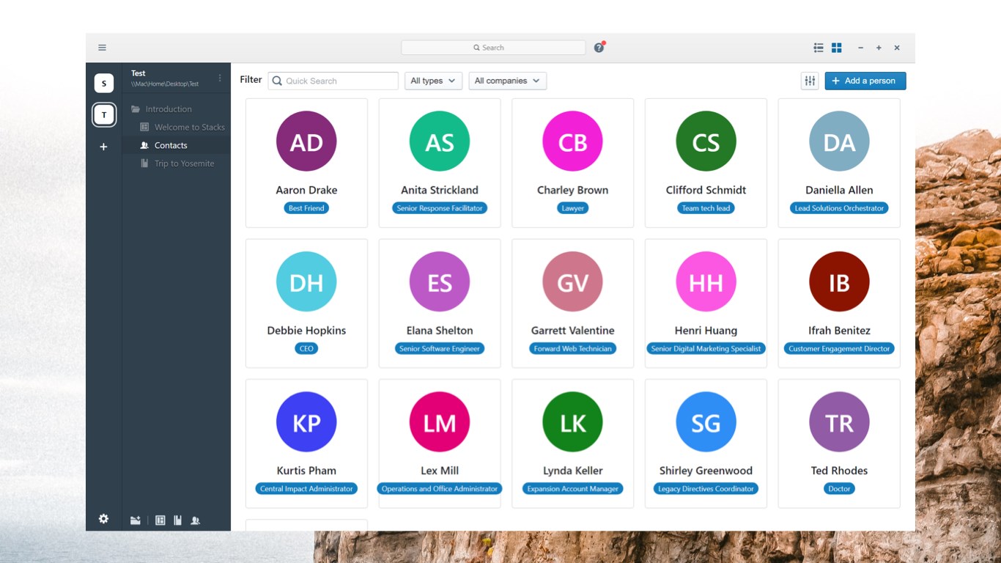
Task: Click the name Ted Rhodes
Action: pyautogui.click(x=839, y=471)
